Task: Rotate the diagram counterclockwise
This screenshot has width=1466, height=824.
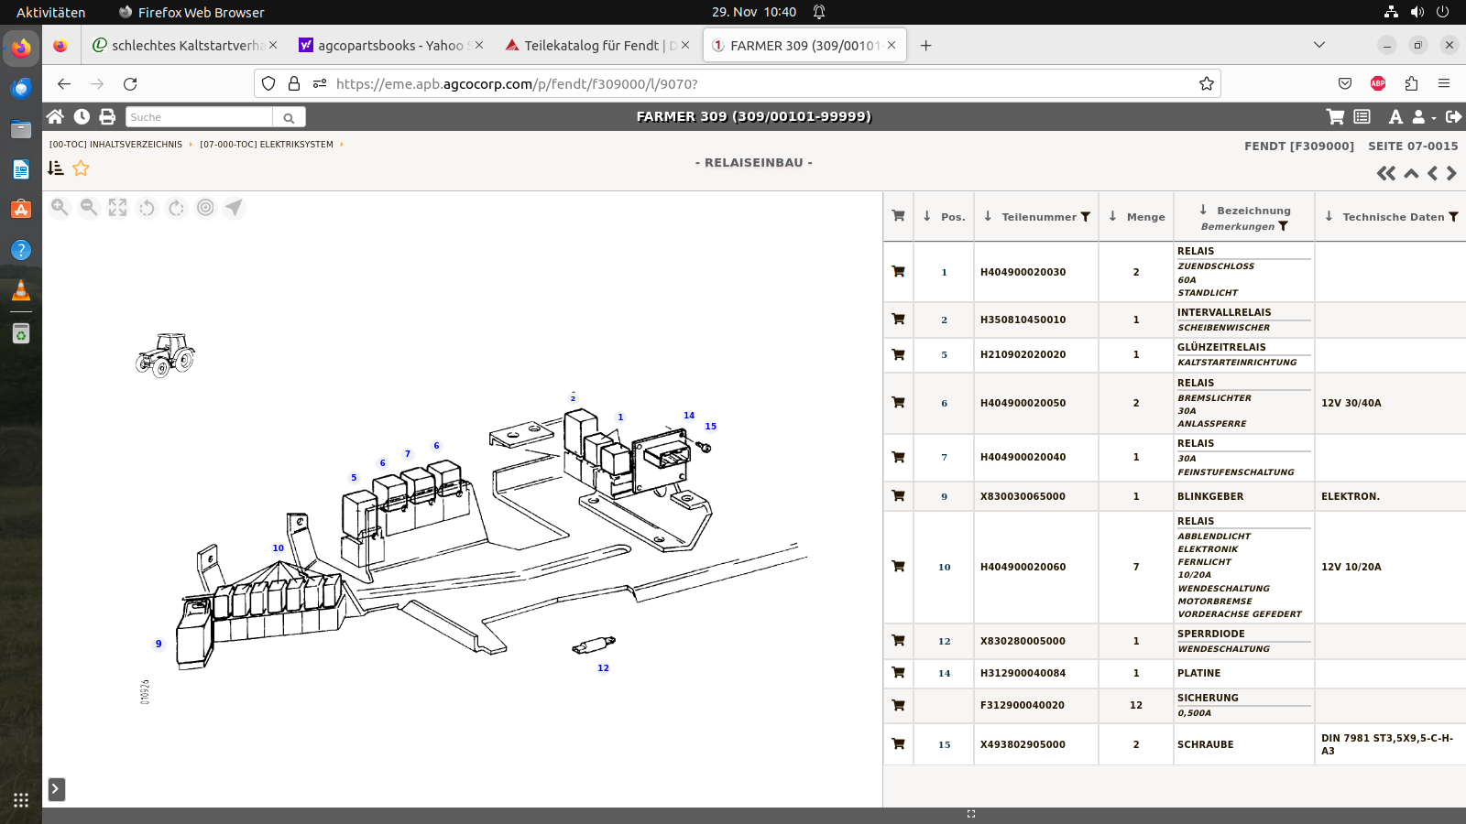Action: 147,208
